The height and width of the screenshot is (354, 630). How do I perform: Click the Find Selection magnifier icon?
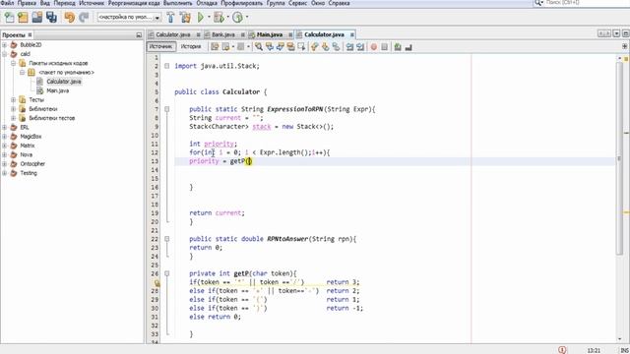click(x=259, y=47)
